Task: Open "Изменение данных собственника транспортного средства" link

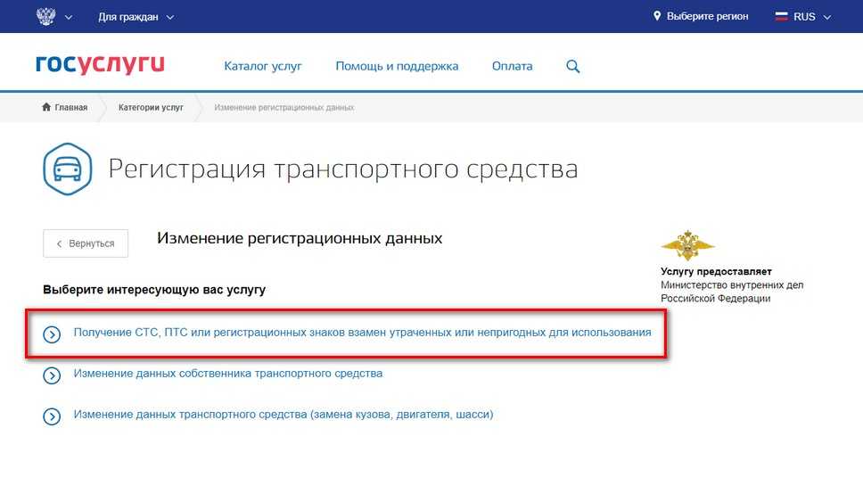Action: coord(227,374)
